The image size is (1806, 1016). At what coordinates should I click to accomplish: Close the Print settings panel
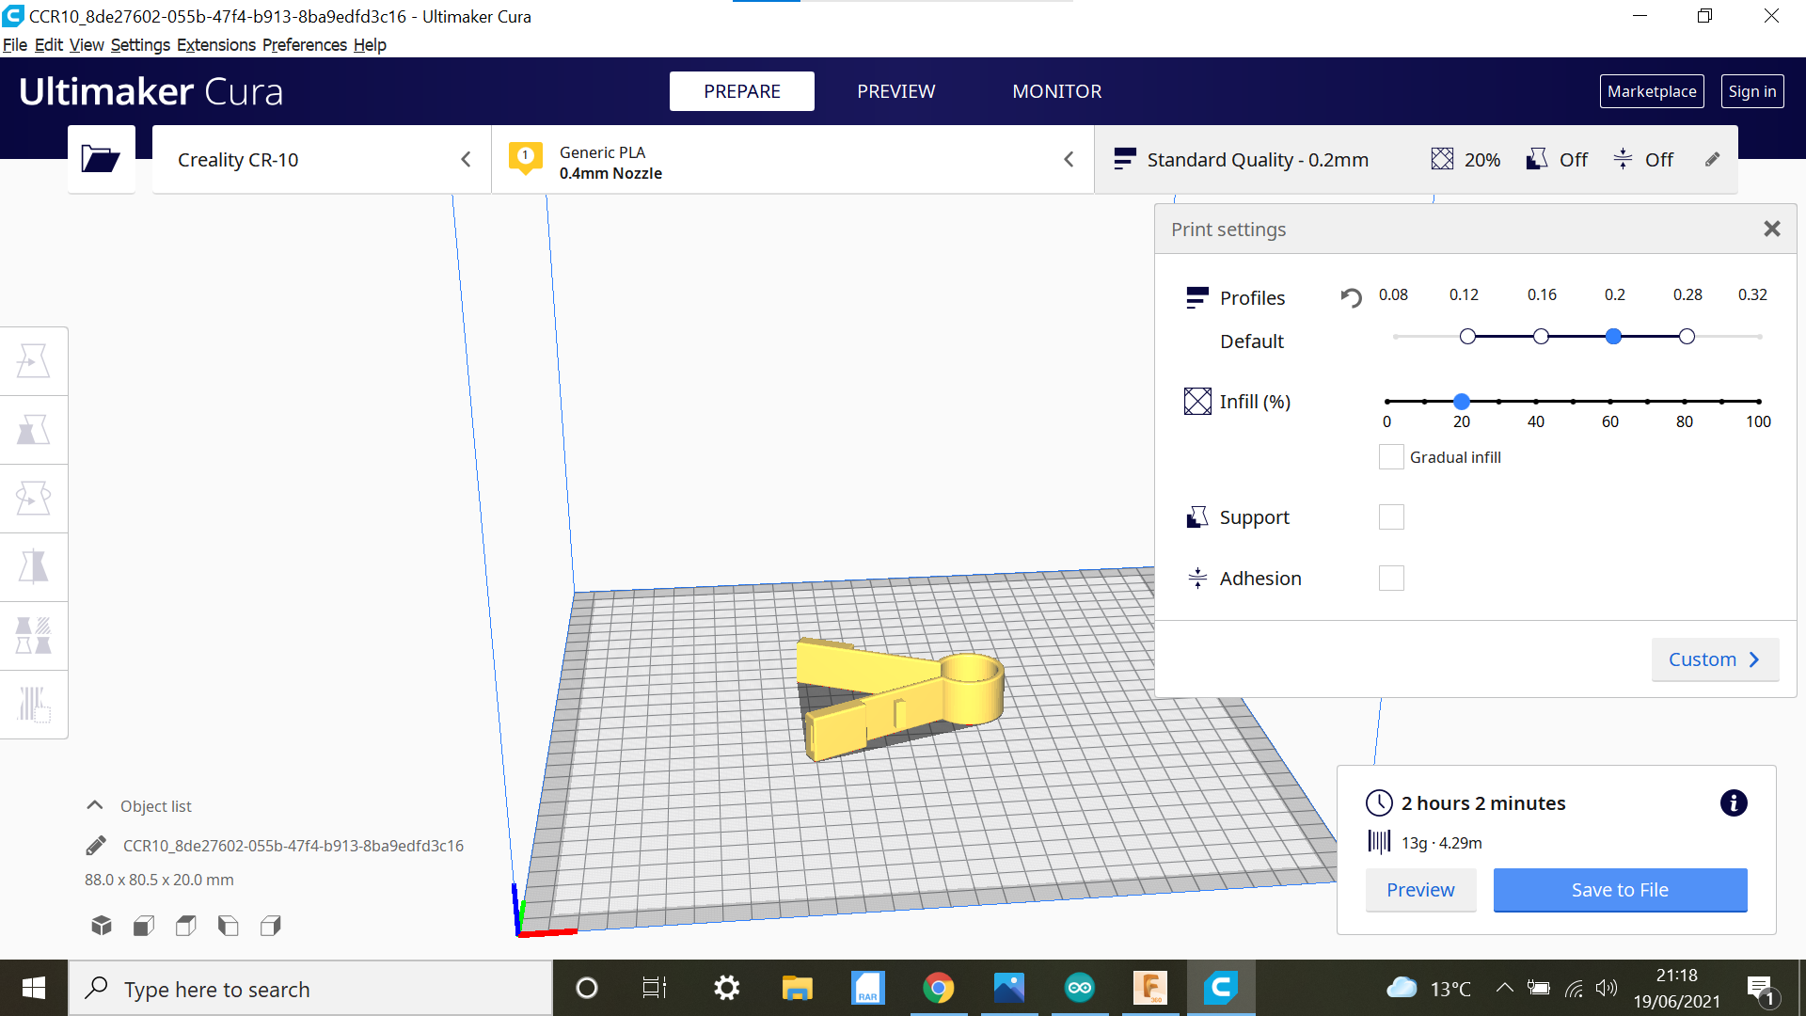pyautogui.click(x=1772, y=229)
